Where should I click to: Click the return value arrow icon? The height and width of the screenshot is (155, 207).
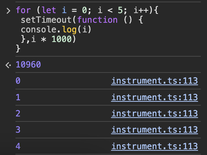click(8, 65)
